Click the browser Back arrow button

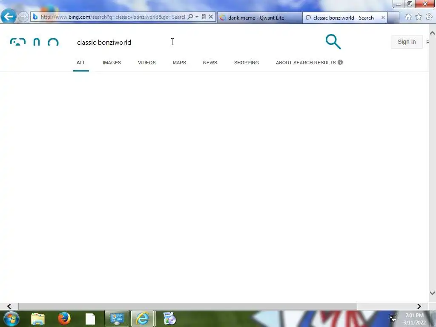tap(9, 17)
